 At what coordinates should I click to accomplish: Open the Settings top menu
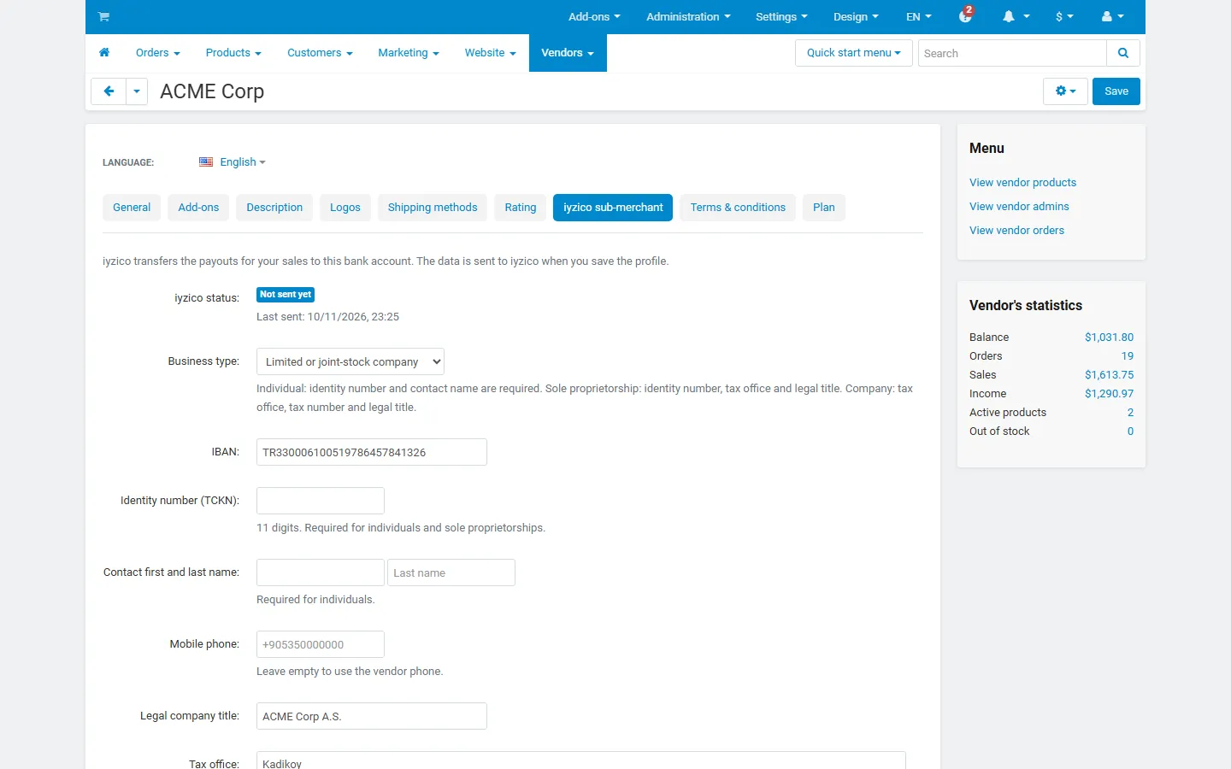781,16
